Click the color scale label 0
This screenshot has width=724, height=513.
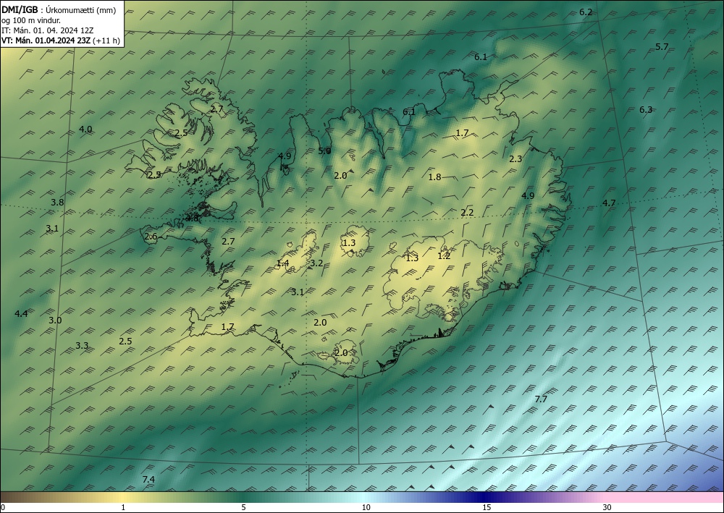pos(3,507)
